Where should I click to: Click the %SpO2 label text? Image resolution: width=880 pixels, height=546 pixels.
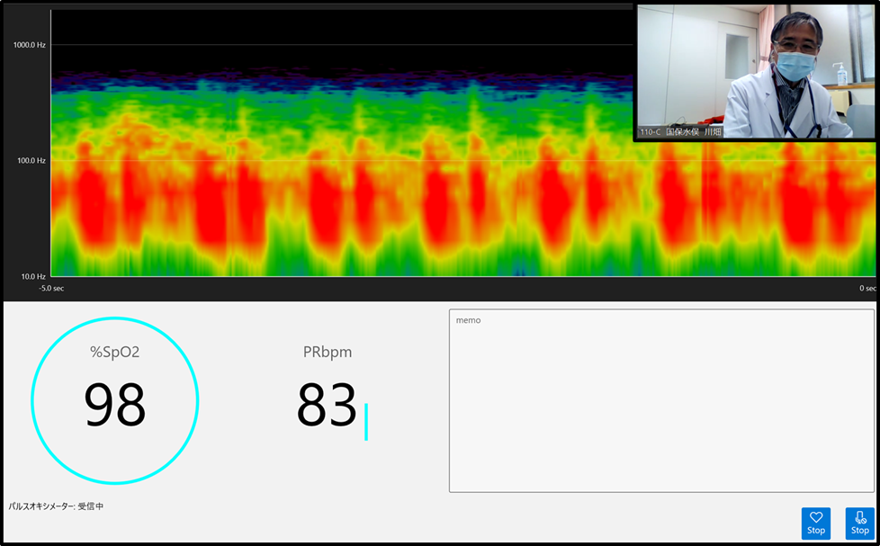pos(115,352)
